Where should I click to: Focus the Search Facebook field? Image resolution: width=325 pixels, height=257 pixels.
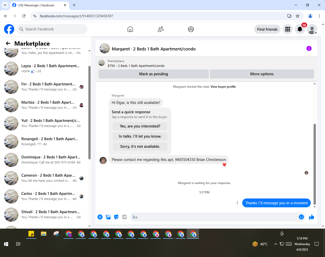[x=52, y=29]
